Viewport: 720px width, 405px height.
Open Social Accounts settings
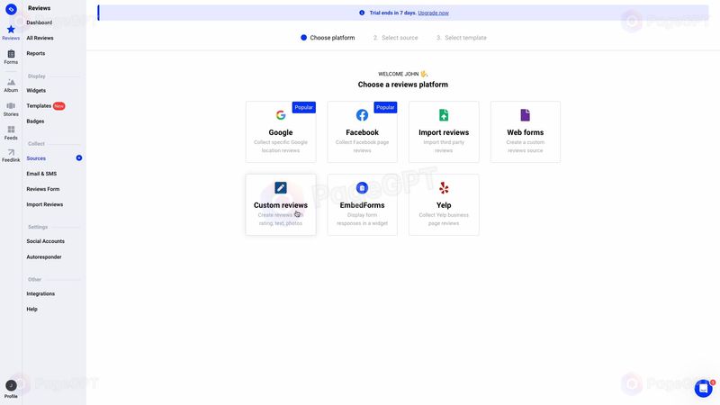(x=46, y=241)
